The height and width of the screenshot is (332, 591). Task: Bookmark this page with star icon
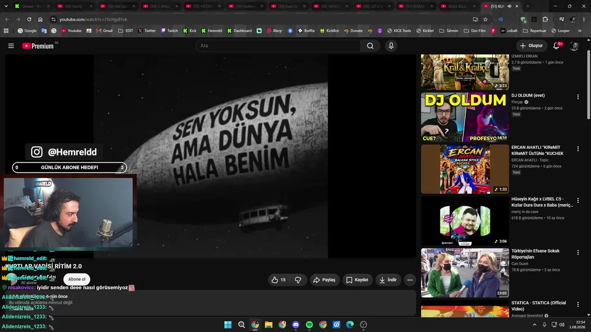[485, 19]
